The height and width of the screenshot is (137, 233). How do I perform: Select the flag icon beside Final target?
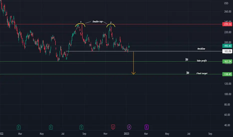(188, 73)
